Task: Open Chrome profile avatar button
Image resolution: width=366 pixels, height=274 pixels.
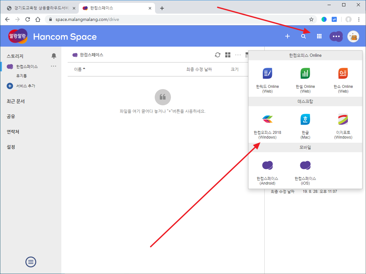Action: point(348,19)
